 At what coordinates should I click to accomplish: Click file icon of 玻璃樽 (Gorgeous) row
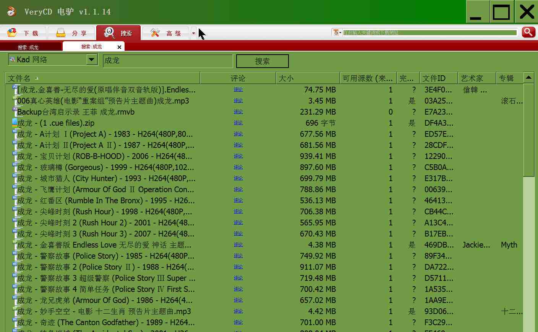tap(15, 167)
